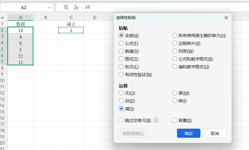Select 值和数字格式 paste option
249x150 pixels.
175,67
